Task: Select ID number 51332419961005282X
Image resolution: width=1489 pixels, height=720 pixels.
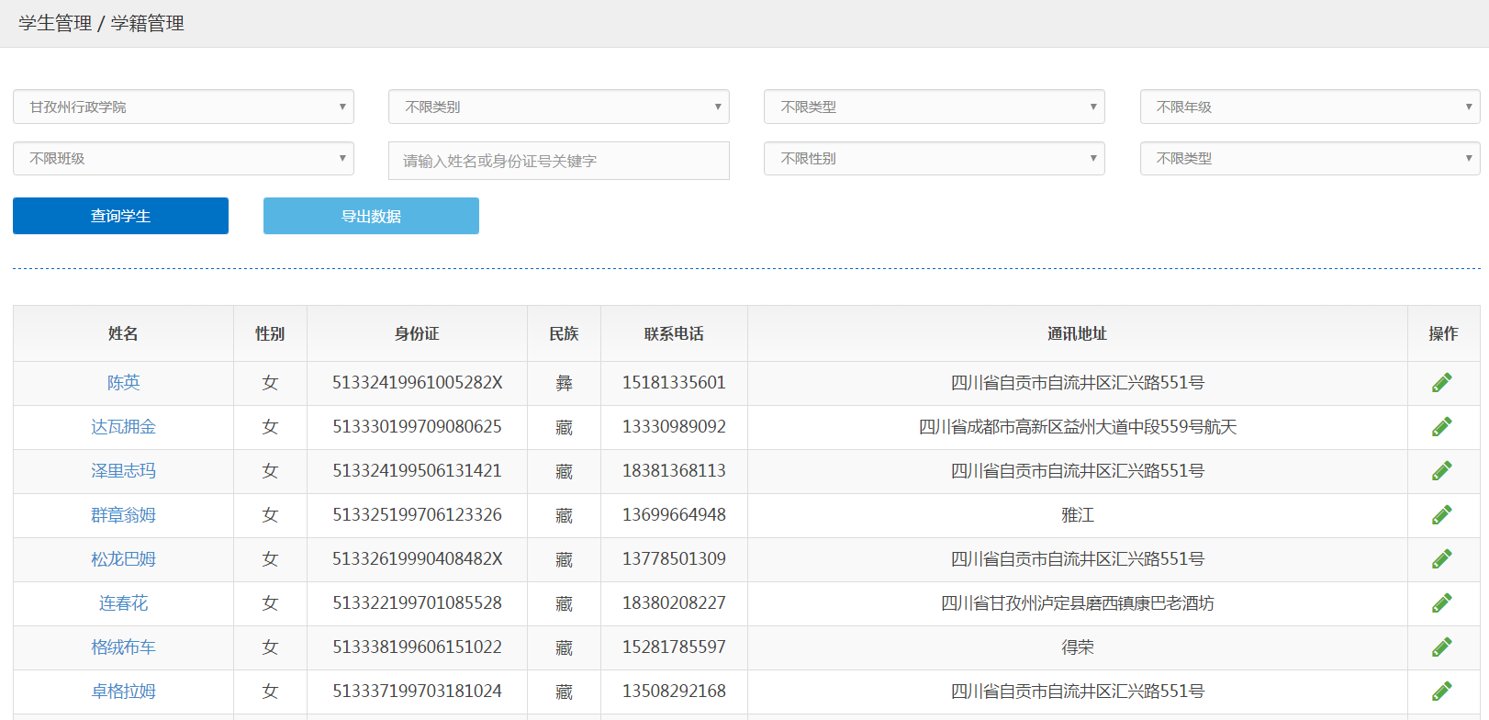Action: 418,383
